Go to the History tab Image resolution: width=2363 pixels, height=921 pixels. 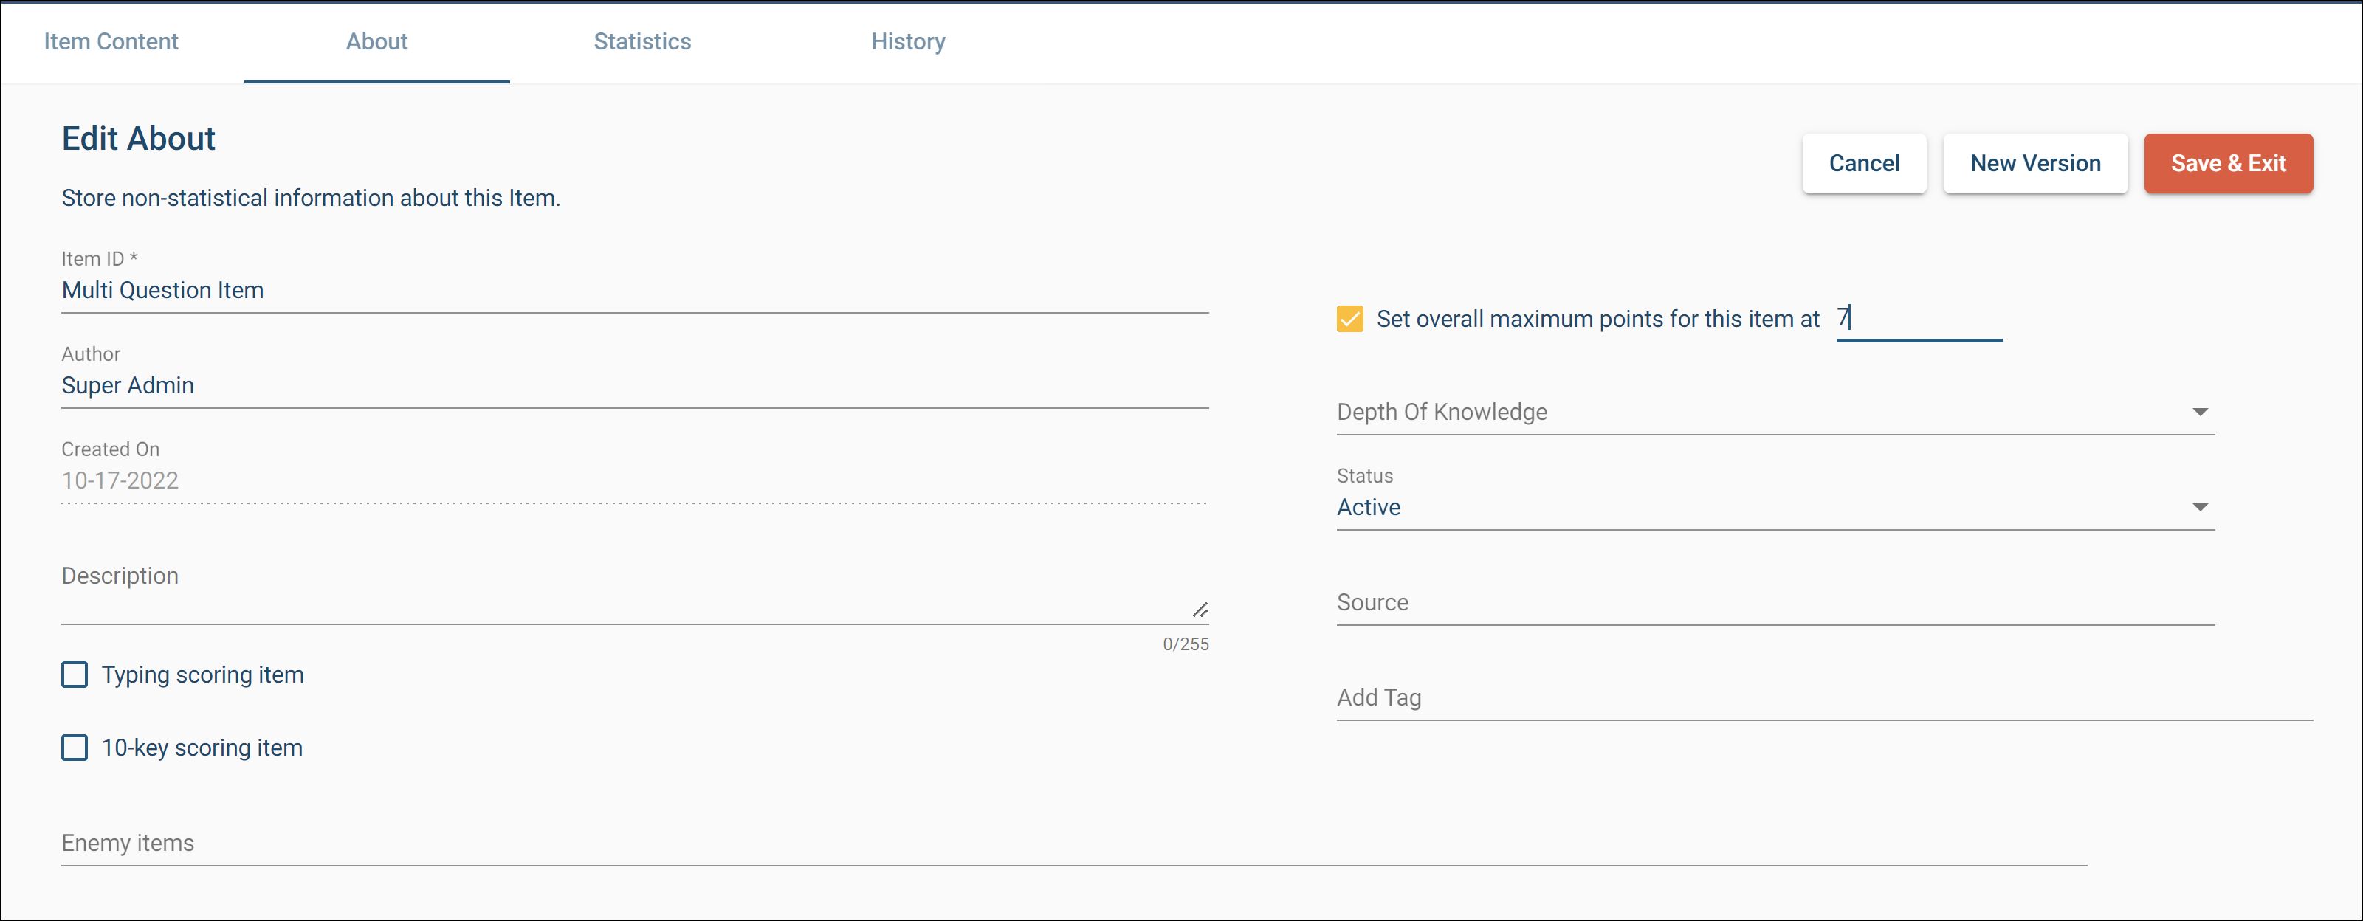pos(907,41)
